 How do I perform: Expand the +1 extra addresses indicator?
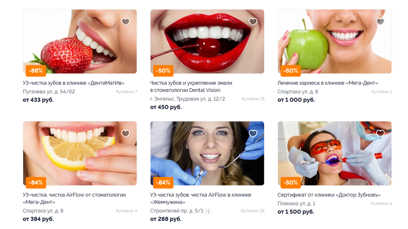(x=208, y=211)
